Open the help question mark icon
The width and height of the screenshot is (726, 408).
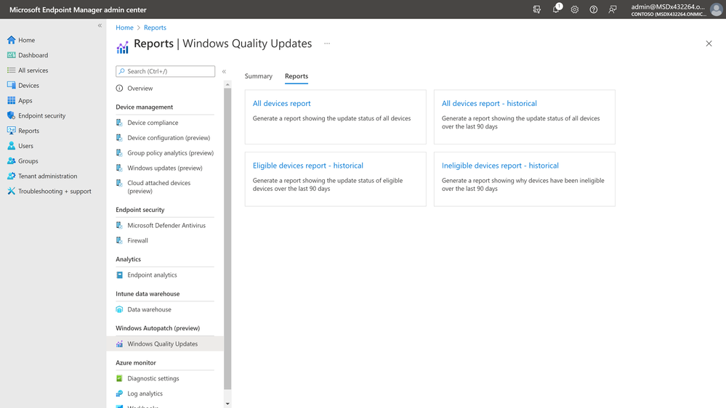(x=594, y=9)
